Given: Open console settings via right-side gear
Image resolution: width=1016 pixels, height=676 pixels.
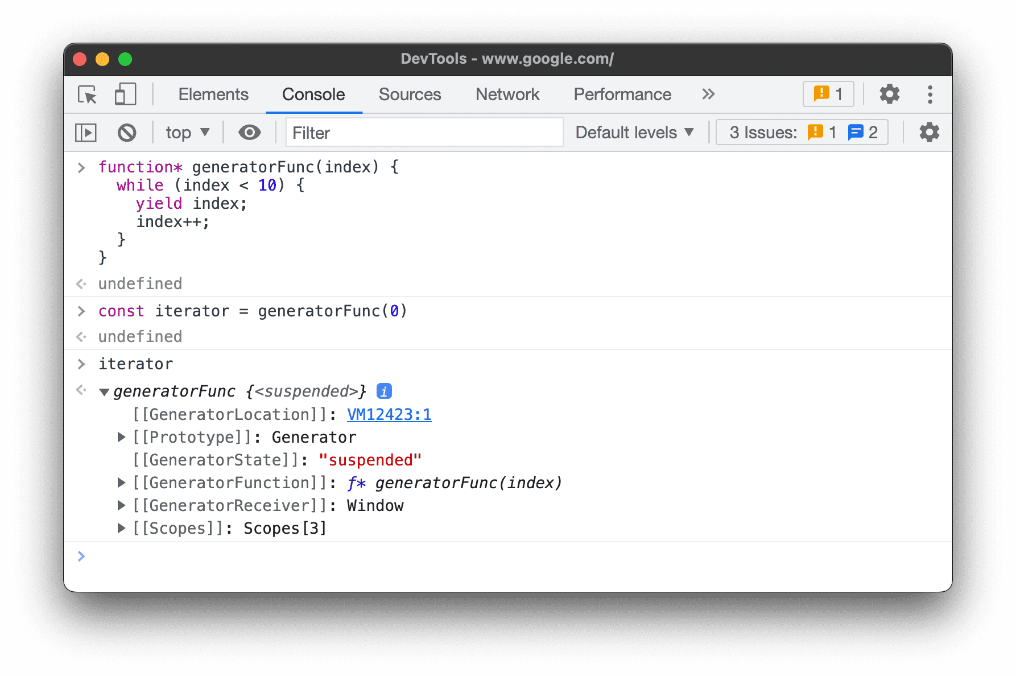Looking at the screenshot, I should (929, 132).
